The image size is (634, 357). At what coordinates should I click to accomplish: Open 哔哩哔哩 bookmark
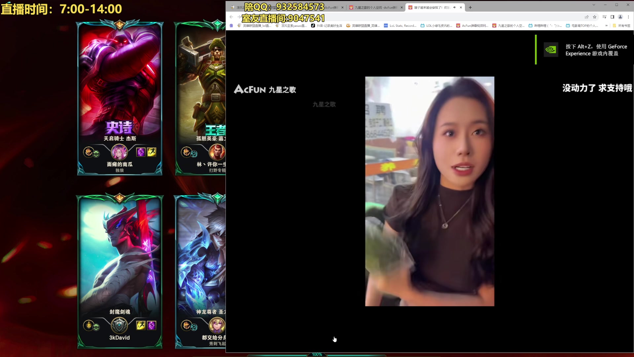tap(545, 25)
